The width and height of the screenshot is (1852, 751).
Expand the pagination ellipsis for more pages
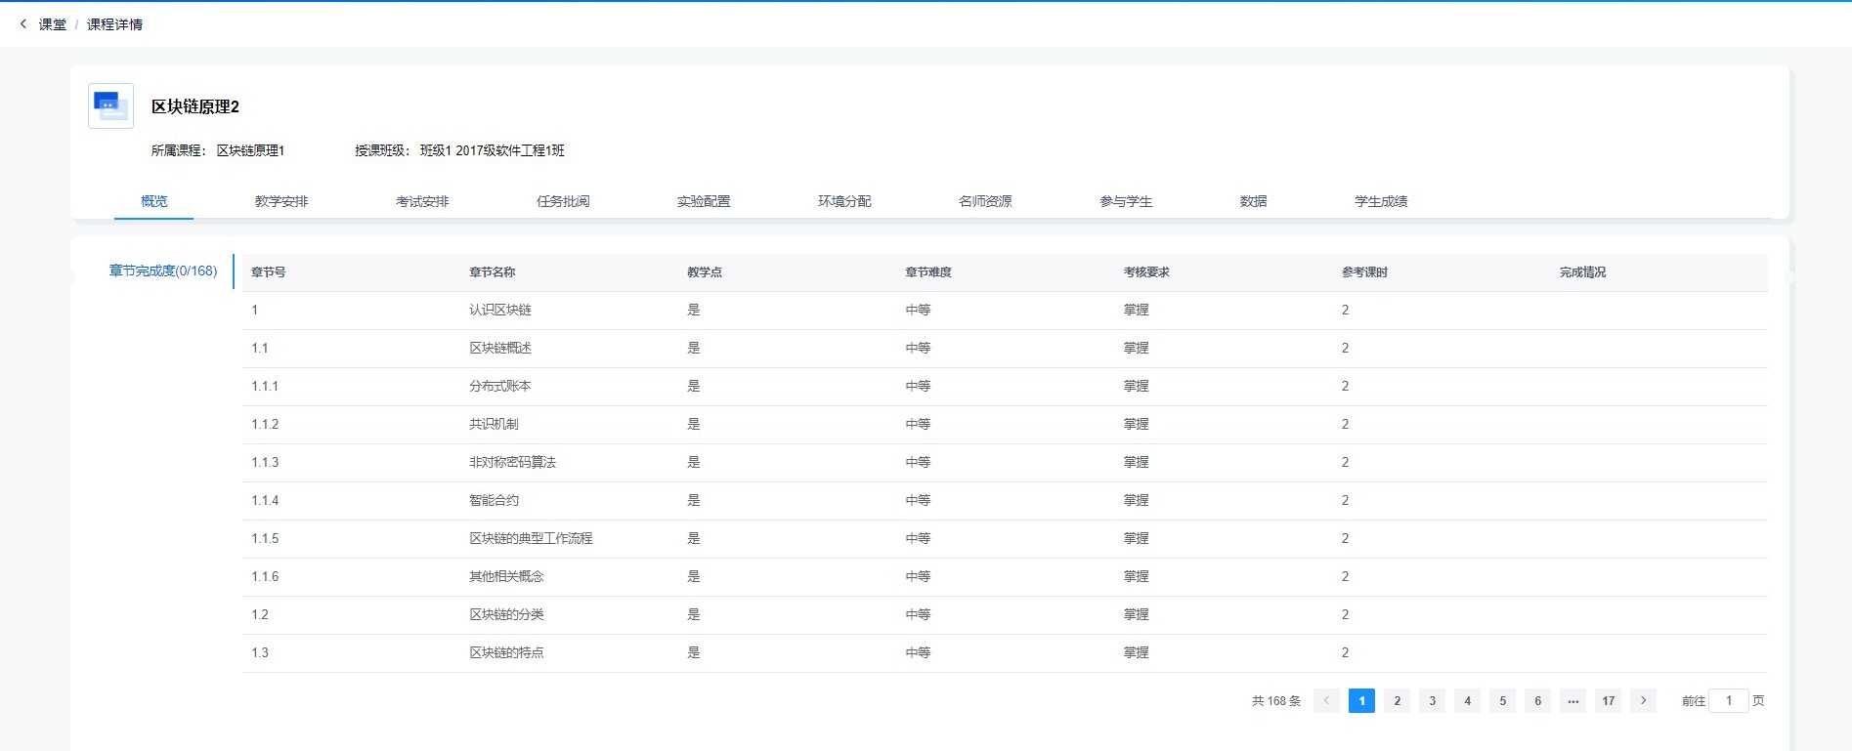point(1572,700)
